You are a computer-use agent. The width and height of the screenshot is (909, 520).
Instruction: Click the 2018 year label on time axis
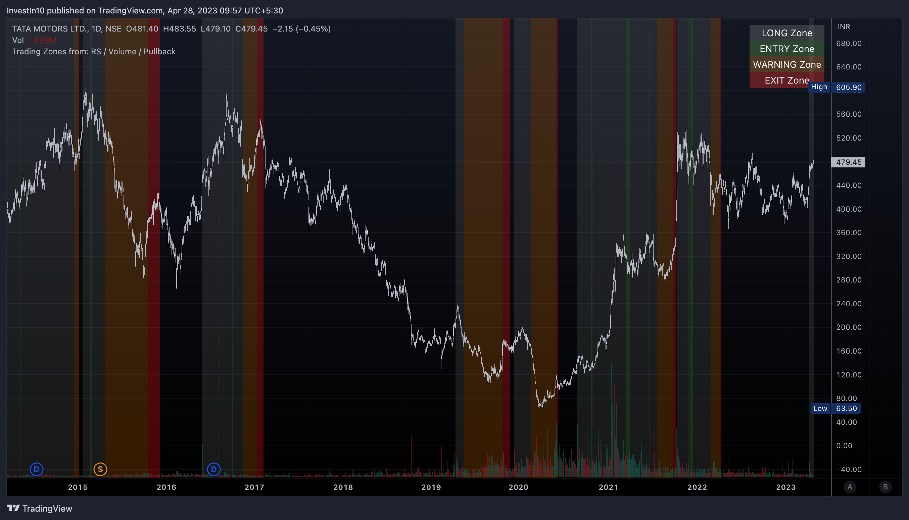pyautogui.click(x=343, y=487)
